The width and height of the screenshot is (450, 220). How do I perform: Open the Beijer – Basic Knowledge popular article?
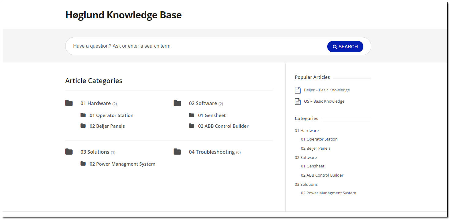pos(327,90)
